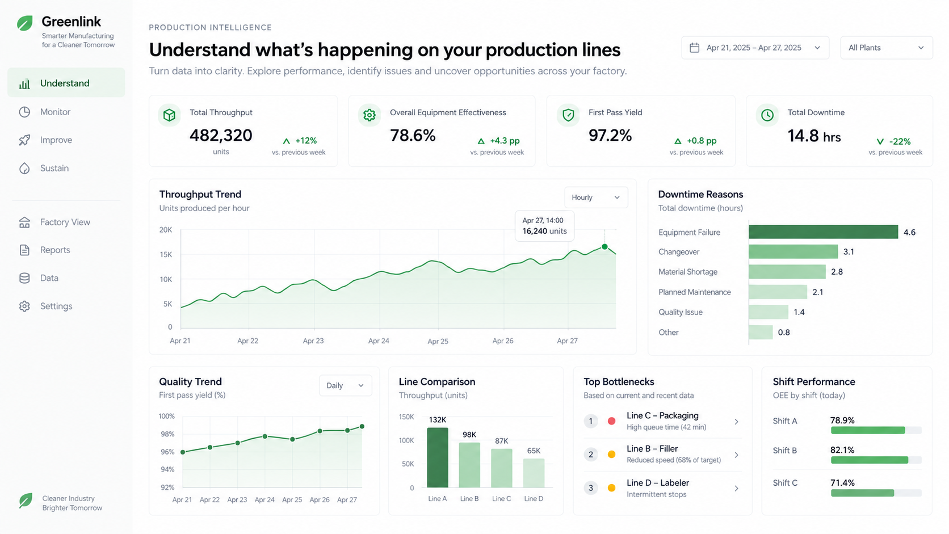Click the Planned Maintenance downtime bar

pyautogui.click(x=778, y=292)
